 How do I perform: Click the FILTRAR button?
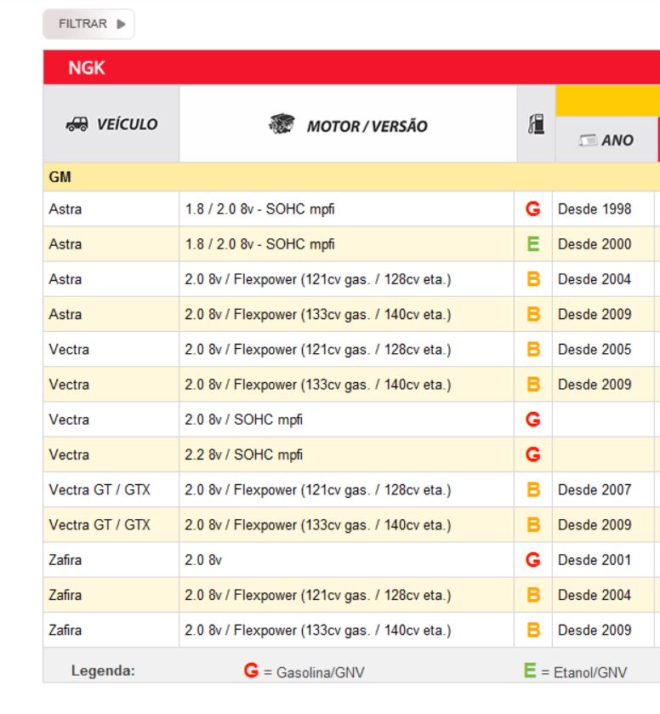click(88, 24)
